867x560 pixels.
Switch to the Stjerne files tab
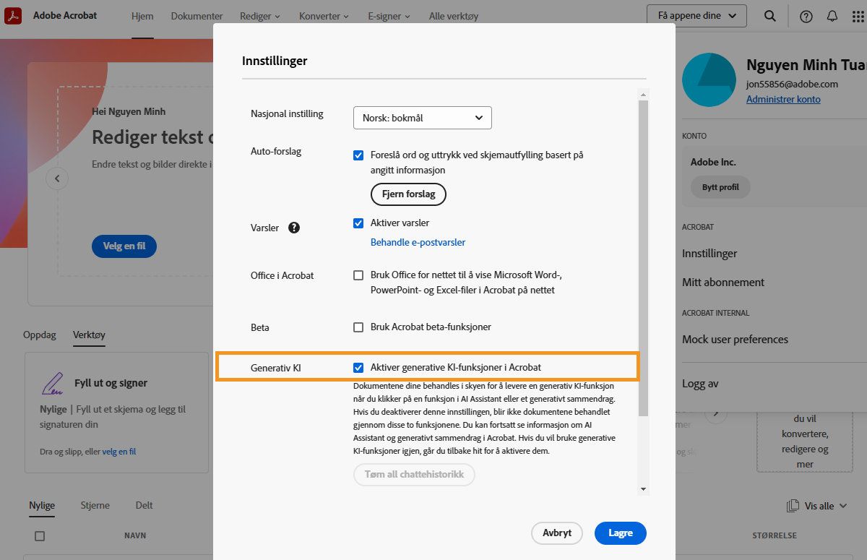coord(95,505)
